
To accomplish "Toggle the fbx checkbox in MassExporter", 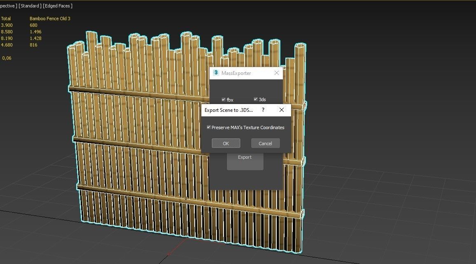I will point(224,100).
